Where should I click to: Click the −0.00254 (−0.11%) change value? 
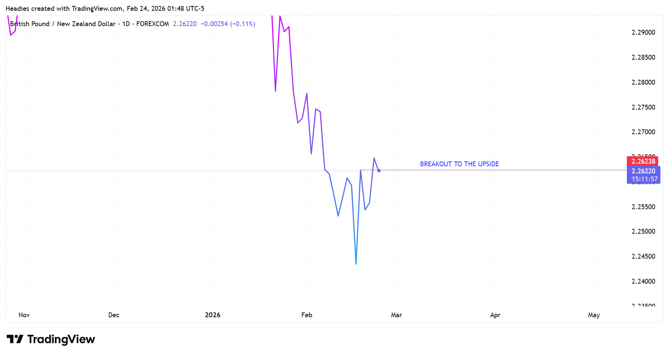[x=228, y=24]
